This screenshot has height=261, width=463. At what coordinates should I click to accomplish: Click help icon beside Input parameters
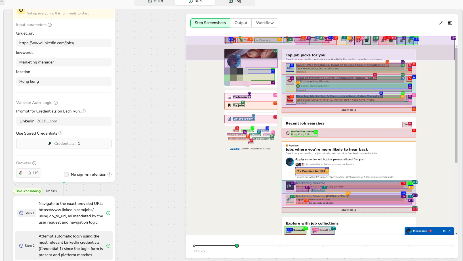[50, 25]
